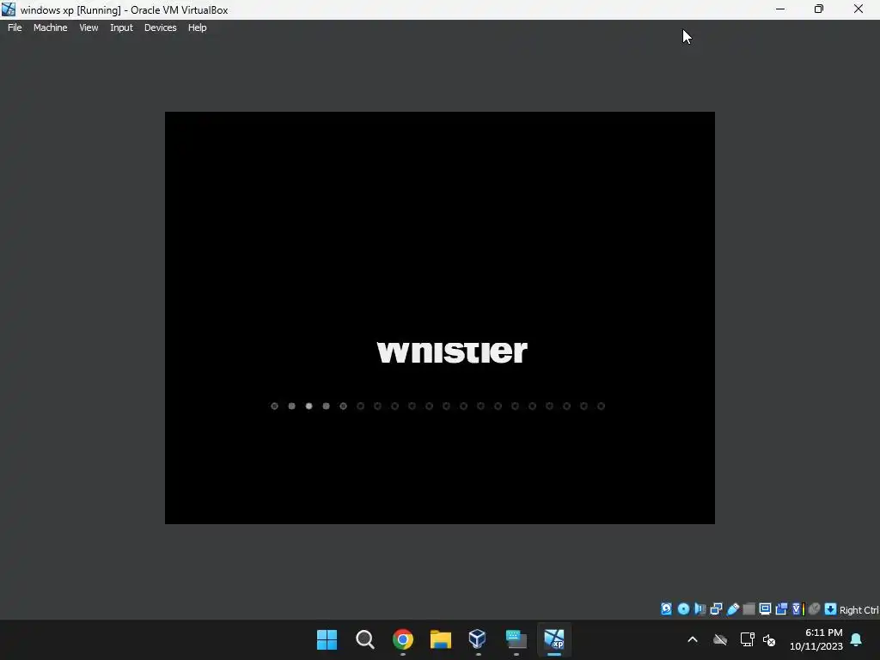Click the VirtualBox window title bar icon
This screenshot has width=880, height=660.
9,9
